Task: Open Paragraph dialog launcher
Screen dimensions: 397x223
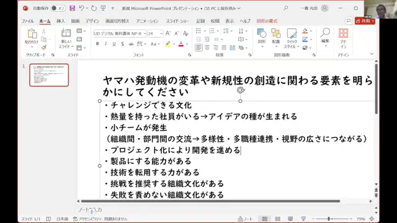Action: 250,55
